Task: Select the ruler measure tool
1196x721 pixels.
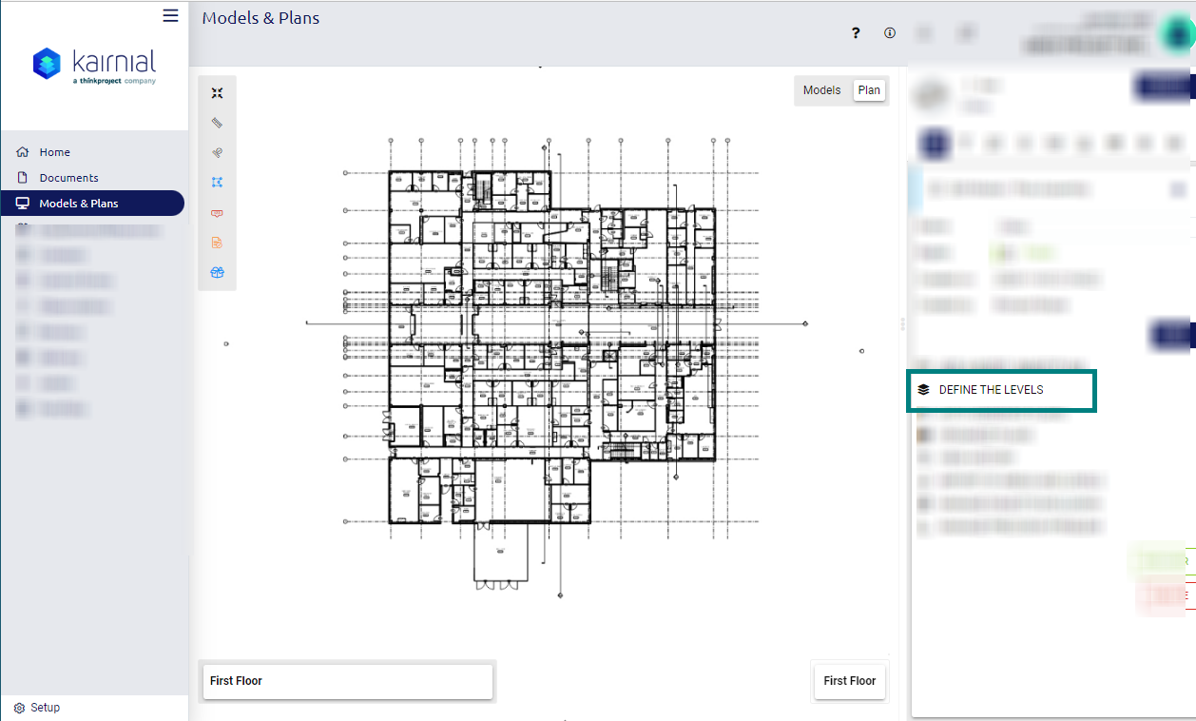Action: coord(218,123)
